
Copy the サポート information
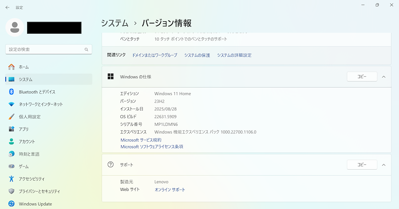click(x=362, y=165)
